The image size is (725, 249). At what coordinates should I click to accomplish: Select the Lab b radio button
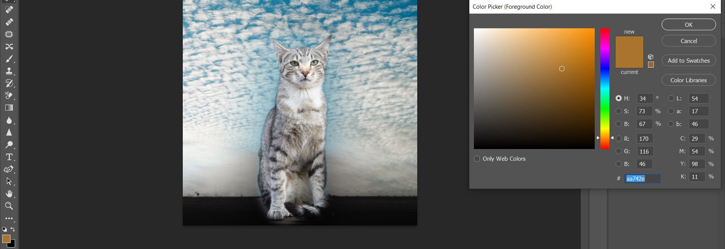[671, 124]
